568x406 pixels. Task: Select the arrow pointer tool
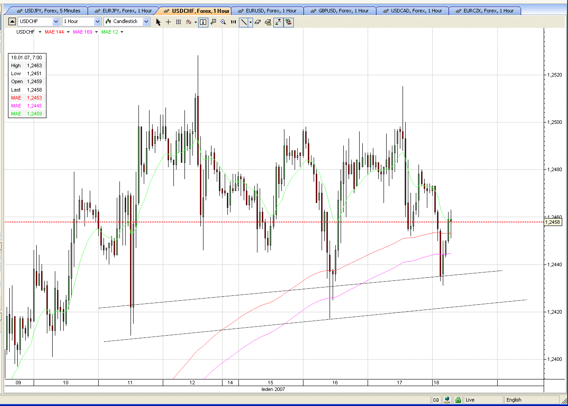[158, 22]
